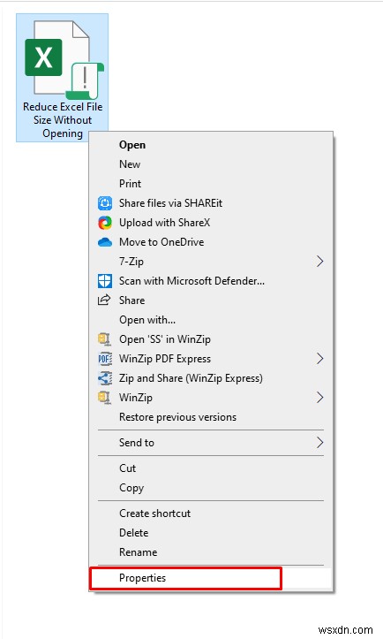Choose Properties from the context menu
The image size is (383, 639).
point(185,578)
